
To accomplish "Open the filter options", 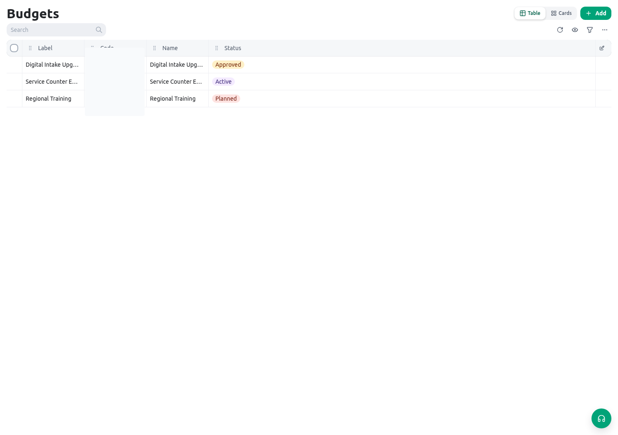I will click(x=590, y=30).
